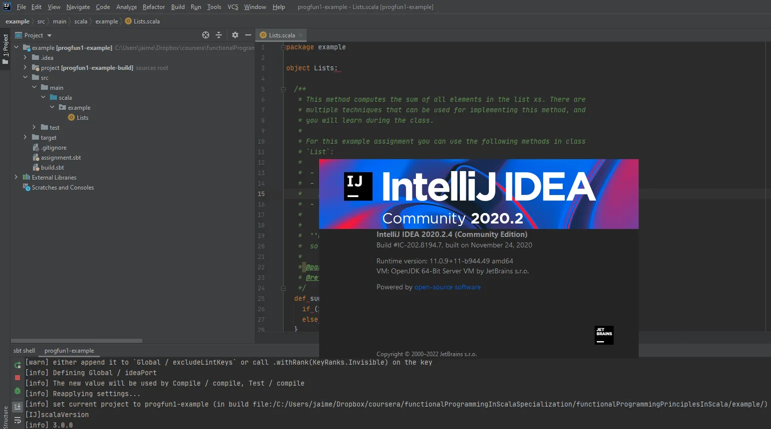Open the File menu

click(21, 7)
